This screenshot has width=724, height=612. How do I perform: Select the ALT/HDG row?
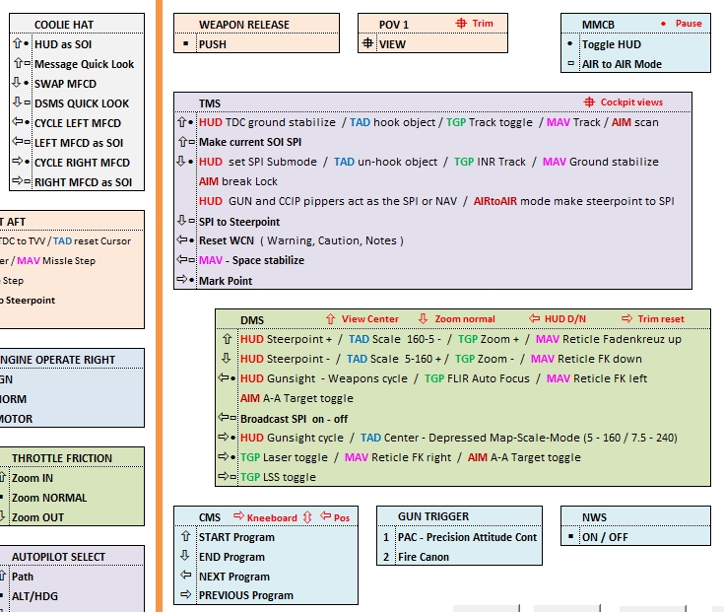coord(72,596)
